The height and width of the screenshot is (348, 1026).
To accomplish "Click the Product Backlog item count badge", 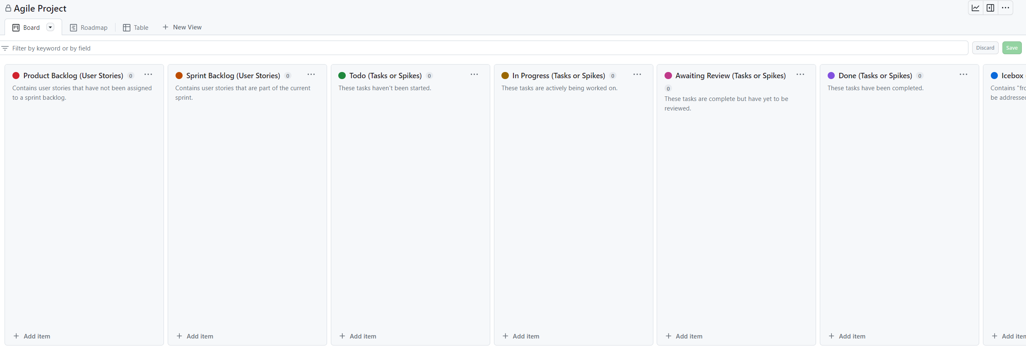I will (x=130, y=76).
